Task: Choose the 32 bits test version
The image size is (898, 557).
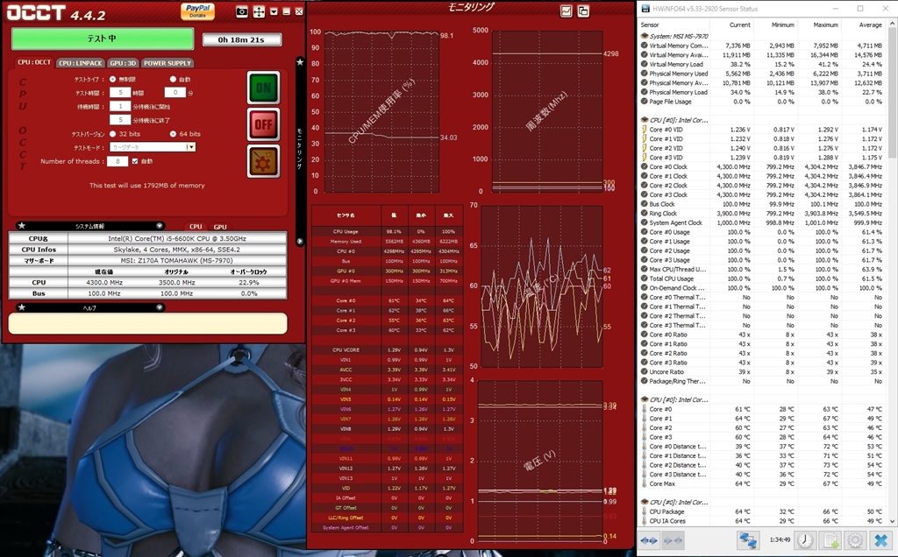Action: 113,134
